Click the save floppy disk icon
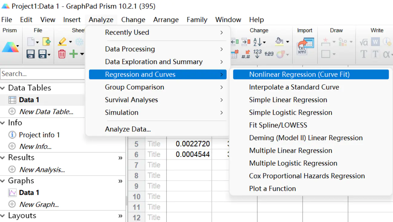Viewport: 393px width, 222px height. [31, 54]
